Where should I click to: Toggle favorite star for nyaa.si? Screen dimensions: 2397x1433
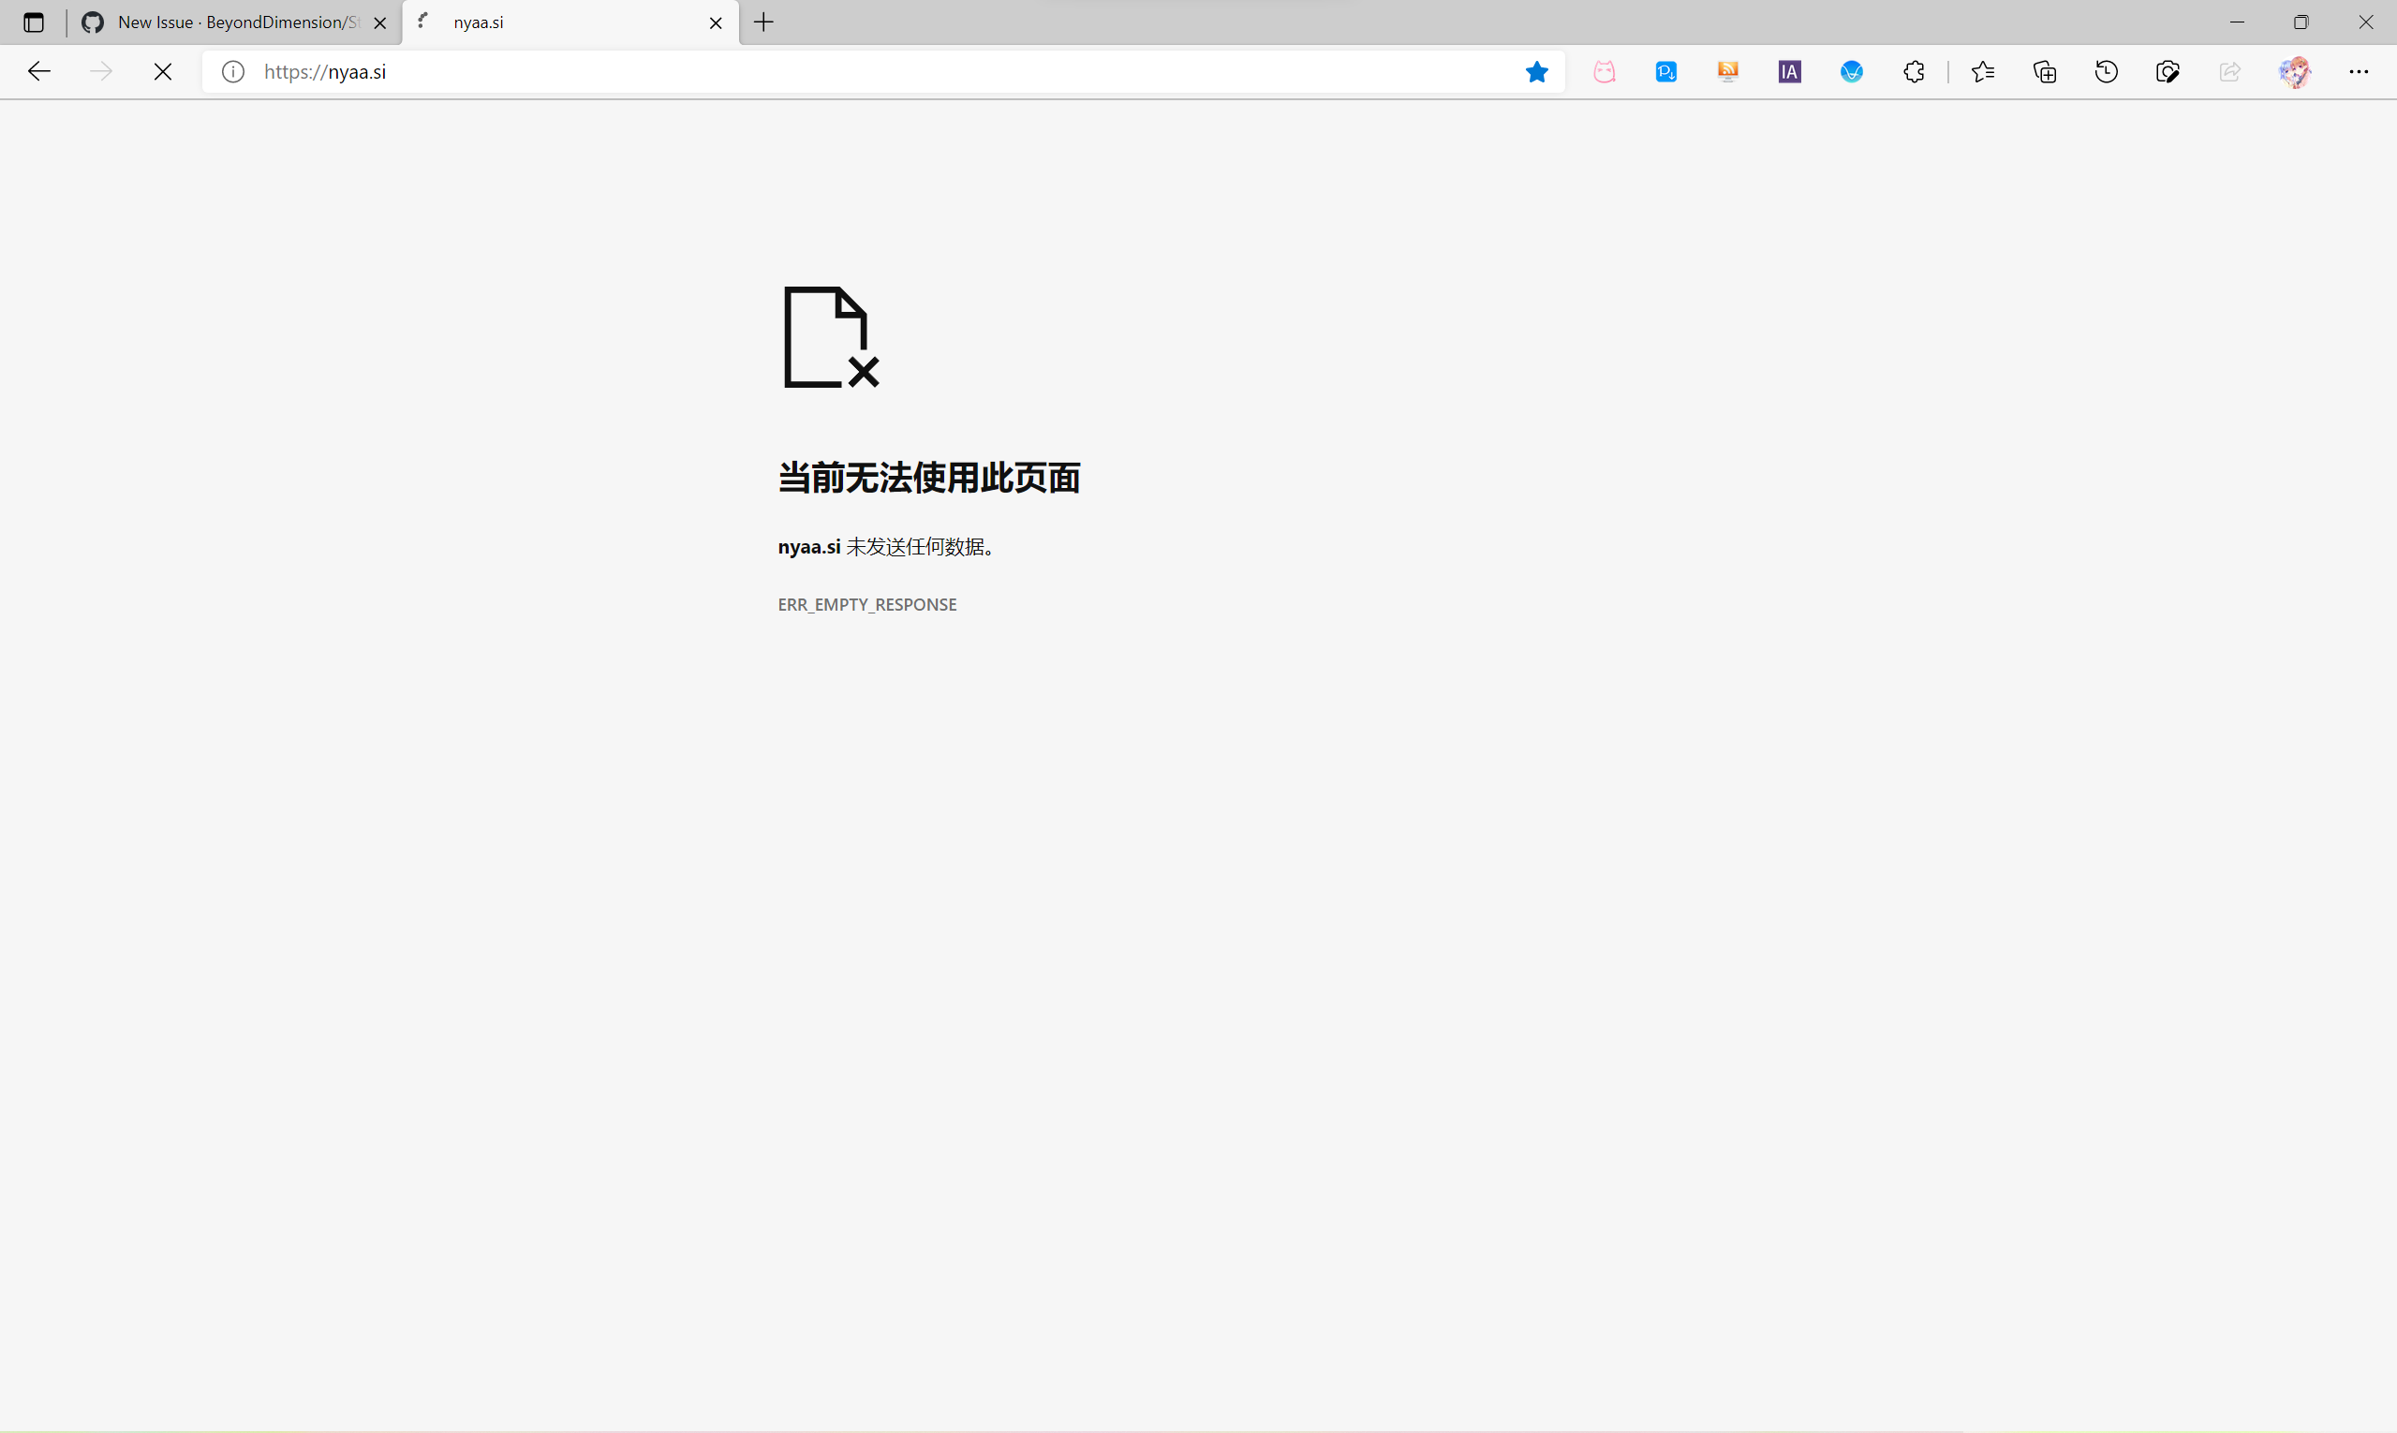(x=1535, y=71)
